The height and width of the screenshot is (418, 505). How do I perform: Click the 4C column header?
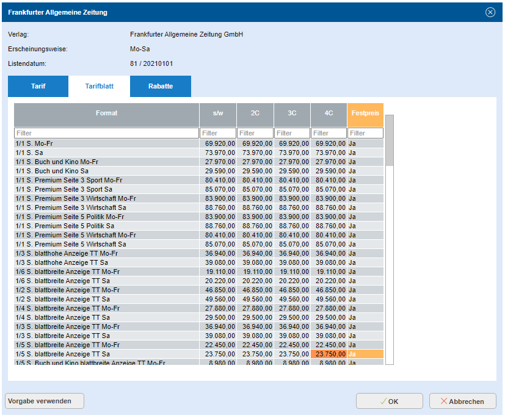(329, 114)
